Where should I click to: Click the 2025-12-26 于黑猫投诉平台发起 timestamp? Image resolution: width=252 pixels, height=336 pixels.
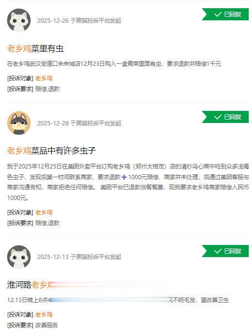pyautogui.click(x=79, y=20)
